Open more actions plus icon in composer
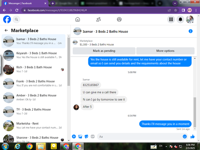Image resolution: width=200 pixels, height=150 pixels. pos(74,136)
